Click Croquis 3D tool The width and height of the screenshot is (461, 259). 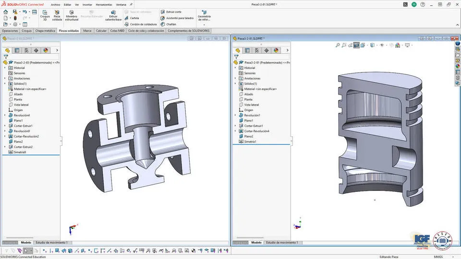[45, 15]
